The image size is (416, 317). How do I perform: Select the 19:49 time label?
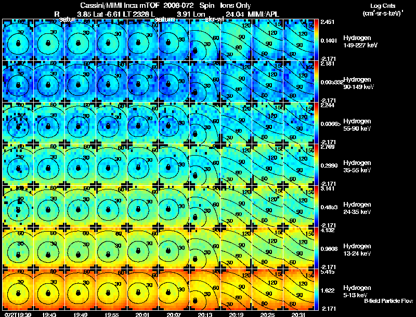(81, 314)
